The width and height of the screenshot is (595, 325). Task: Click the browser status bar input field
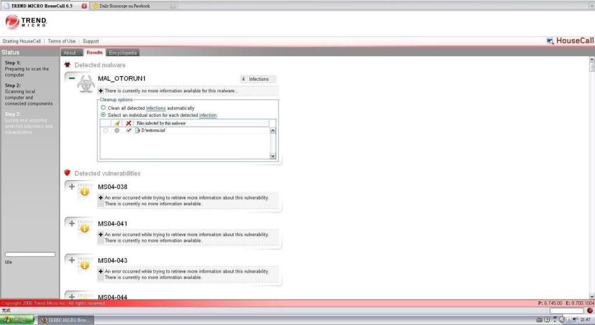point(567,310)
